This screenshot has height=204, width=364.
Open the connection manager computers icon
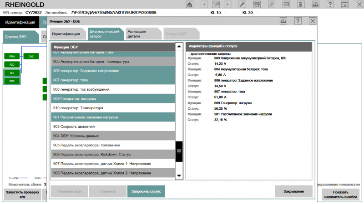click(257, 5)
